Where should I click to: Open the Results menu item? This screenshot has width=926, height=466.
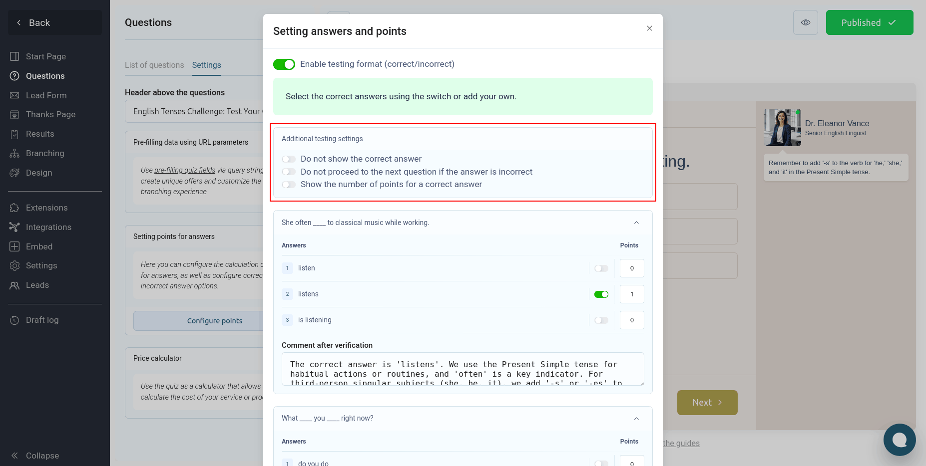coord(40,134)
